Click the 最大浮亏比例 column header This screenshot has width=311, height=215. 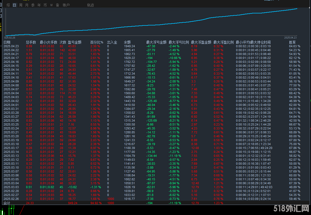coord(179,42)
